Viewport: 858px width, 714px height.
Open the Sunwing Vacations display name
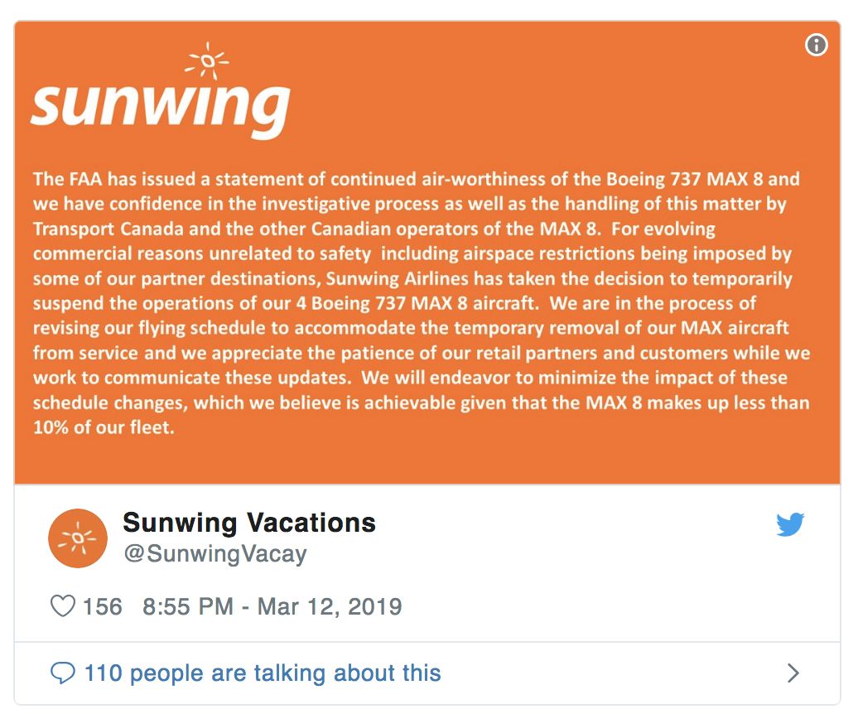click(x=249, y=523)
